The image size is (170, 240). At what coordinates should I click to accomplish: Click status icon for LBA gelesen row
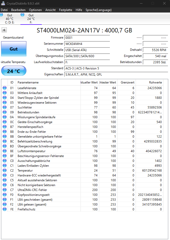pos(5,204)
